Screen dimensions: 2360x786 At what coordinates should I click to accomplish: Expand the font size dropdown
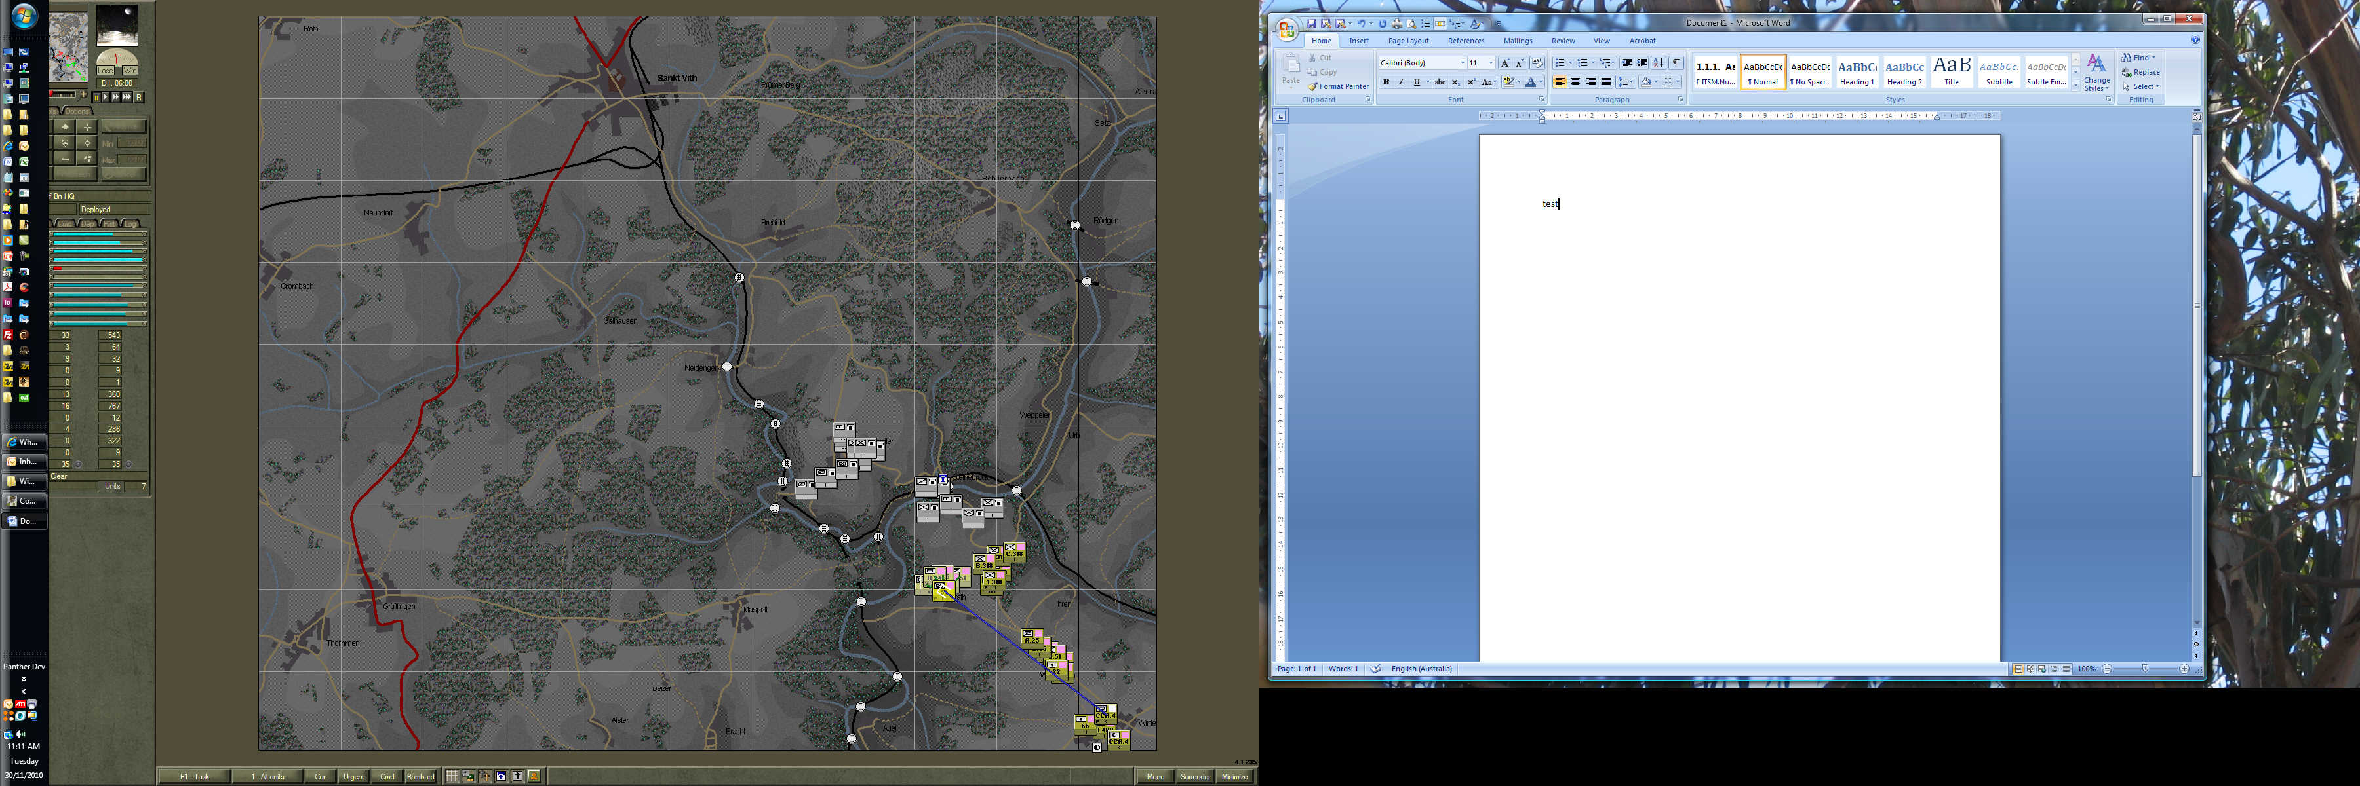[x=1491, y=63]
